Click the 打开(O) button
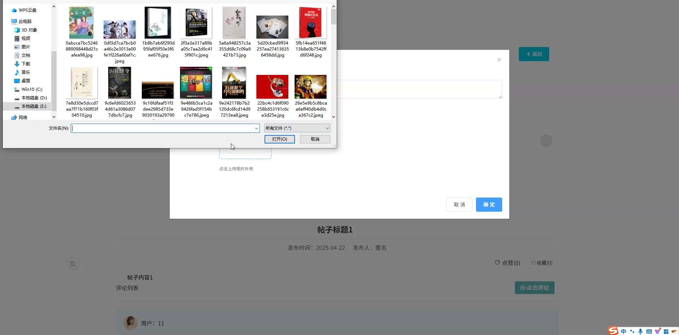This screenshot has width=679, height=335. tap(279, 139)
